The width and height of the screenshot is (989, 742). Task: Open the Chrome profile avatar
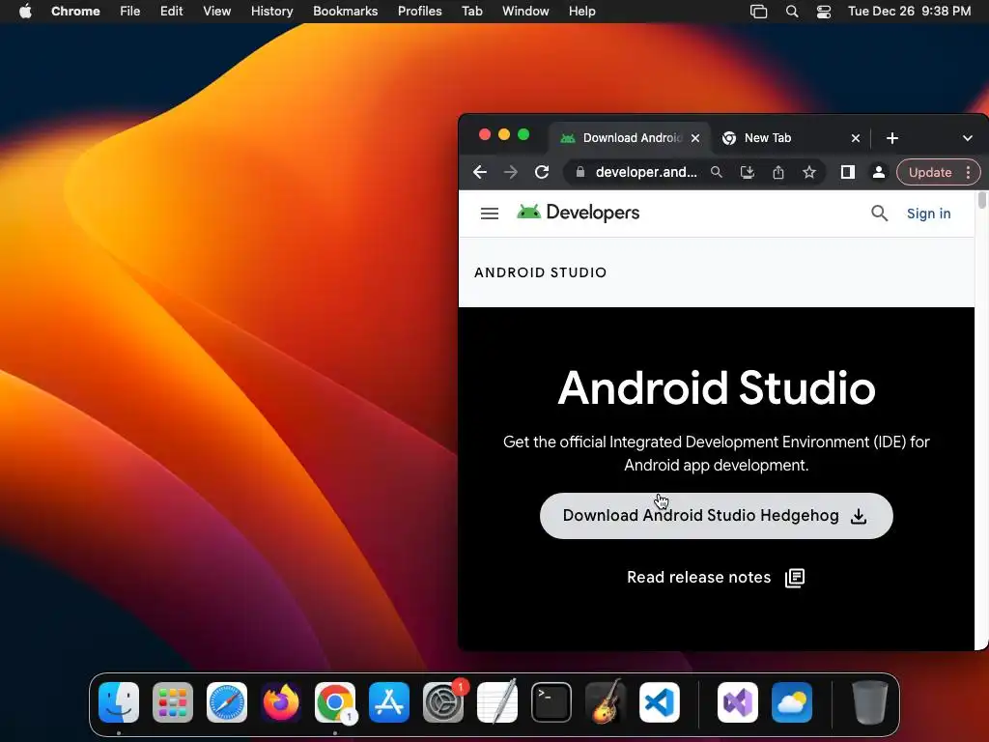[x=879, y=172]
